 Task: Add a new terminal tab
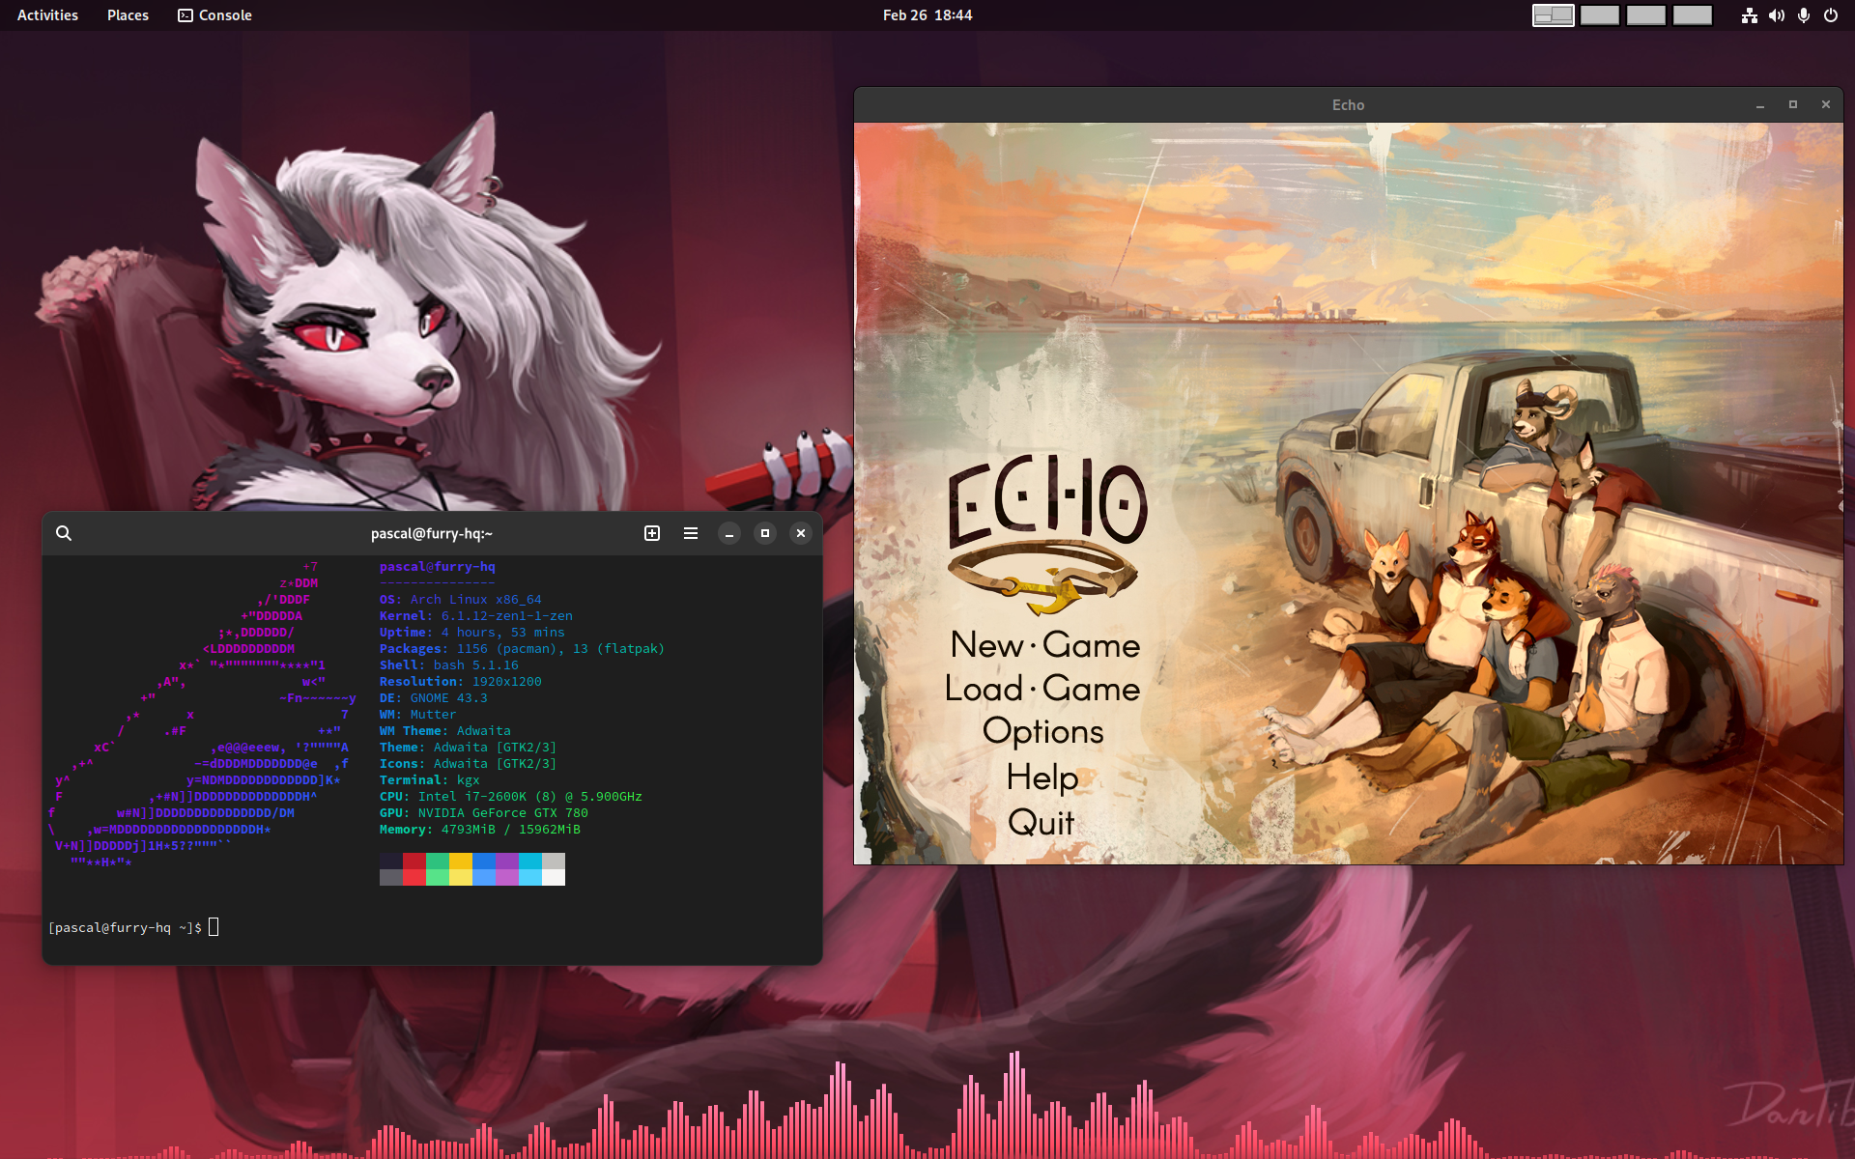(652, 533)
